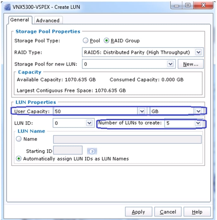This screenshot has height=220, width=217.
Task: Click the Starting ID input field
Action: click(68, 150)
